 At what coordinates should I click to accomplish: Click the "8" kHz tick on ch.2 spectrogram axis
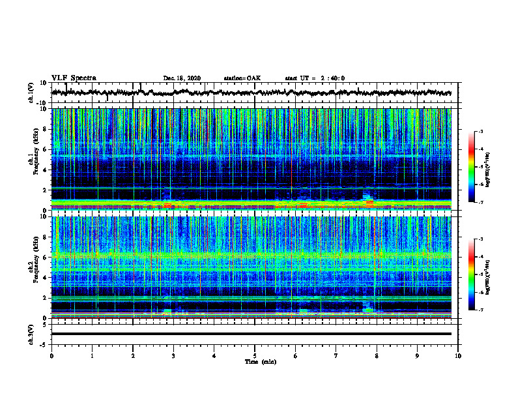(45, 237)
